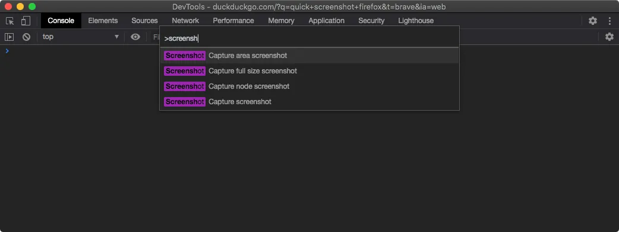Open the top JavaScript context dropdown
The image size is (619, 232).
pos(81,37)
